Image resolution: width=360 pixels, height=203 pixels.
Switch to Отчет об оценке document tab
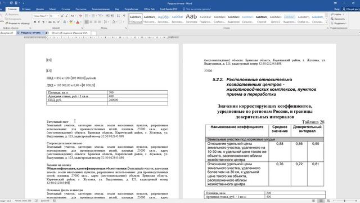(x=70, y=33)
